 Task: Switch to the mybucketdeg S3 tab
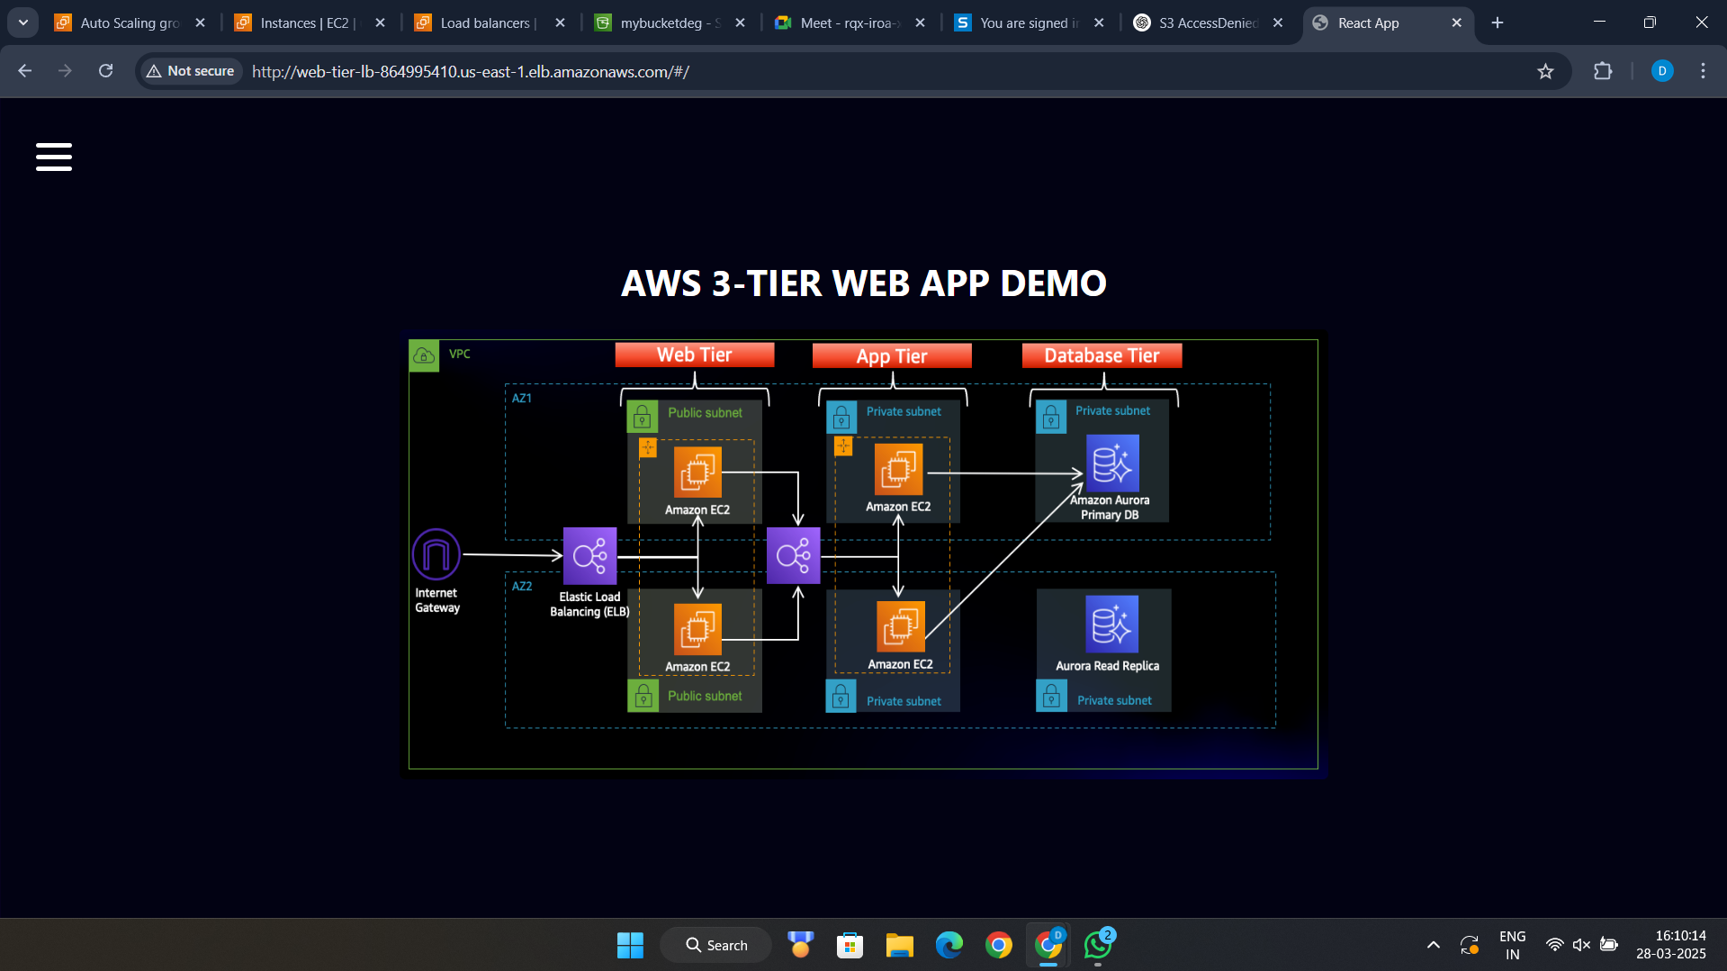[x=670, y=23]
